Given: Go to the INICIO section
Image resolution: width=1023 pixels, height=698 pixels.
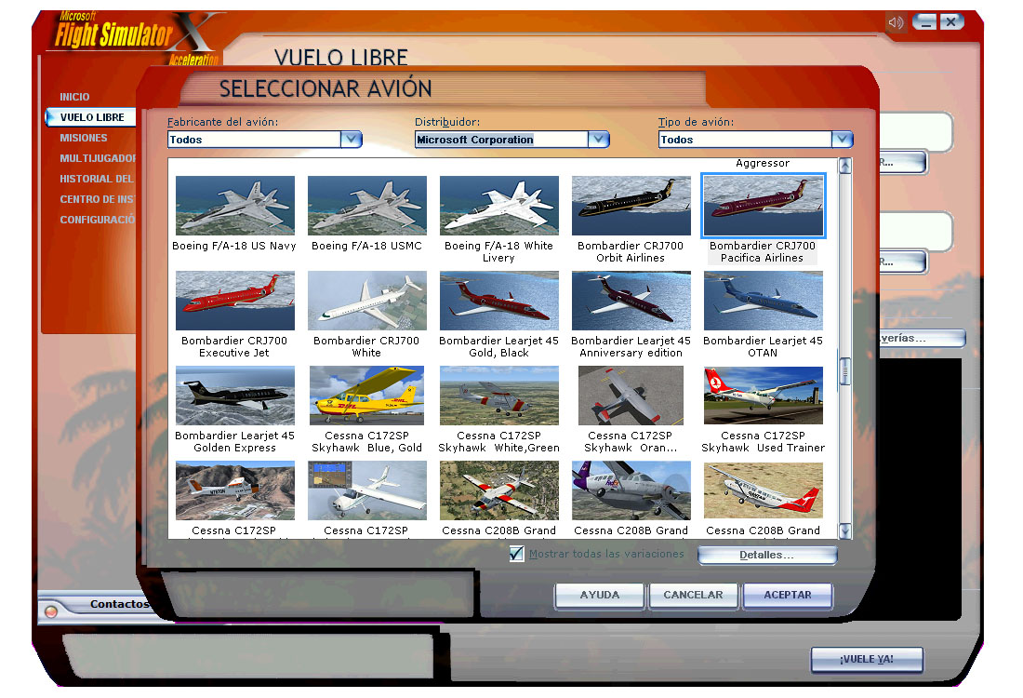Looking at the screenshot, I should click(73, 96).
